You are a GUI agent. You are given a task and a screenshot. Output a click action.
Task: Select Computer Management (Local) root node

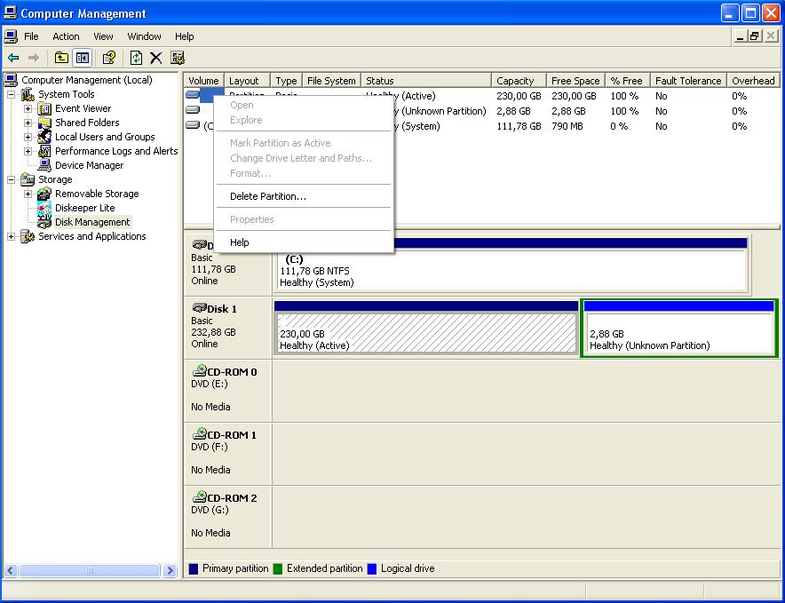(87, 80)
